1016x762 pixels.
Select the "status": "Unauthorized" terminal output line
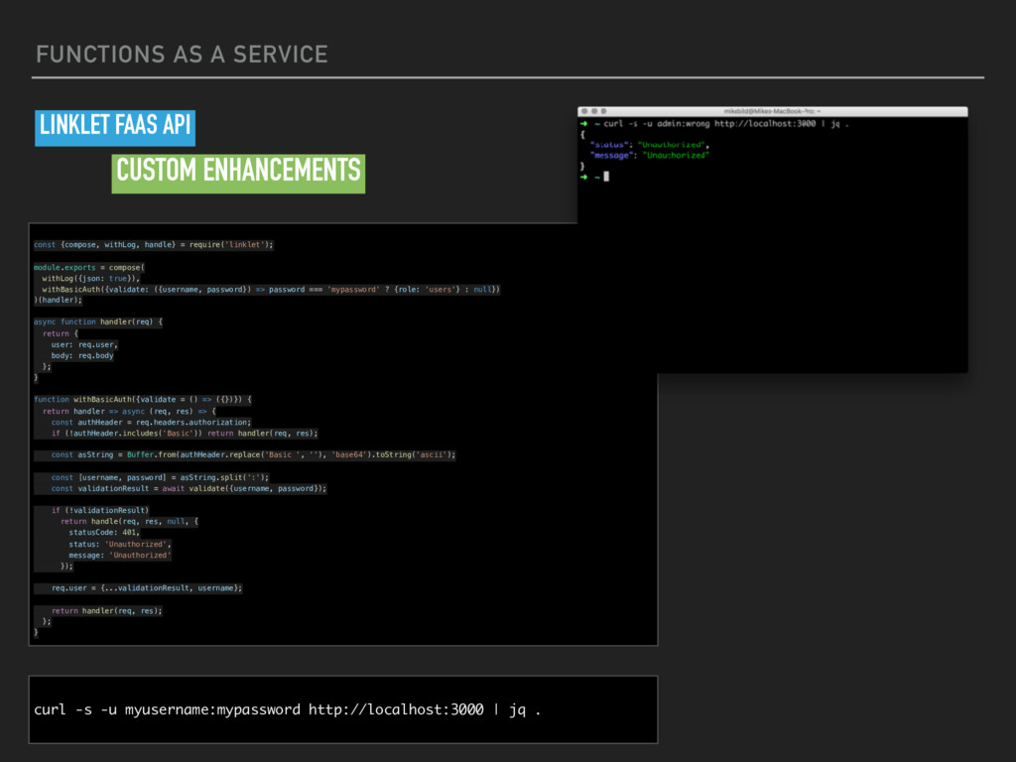coord(649,145)
